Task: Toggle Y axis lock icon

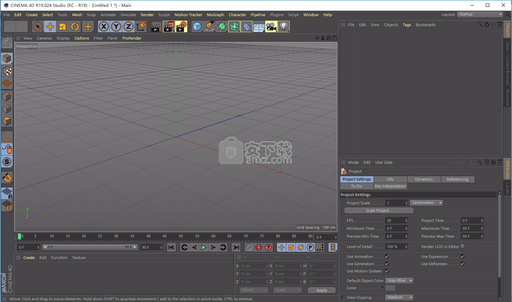Action: pos(116,26)
